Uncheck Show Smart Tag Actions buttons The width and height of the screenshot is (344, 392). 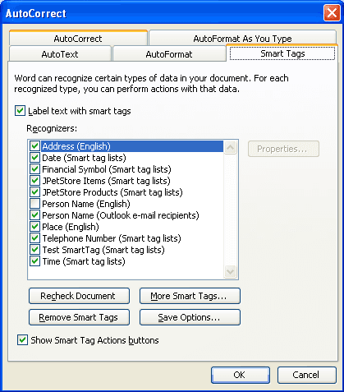pyautogui.click(x=22, y=340)
